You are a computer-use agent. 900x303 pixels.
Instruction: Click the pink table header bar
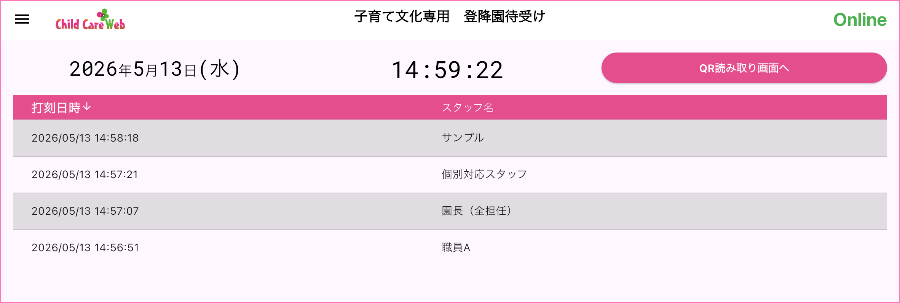pos(450,107)
